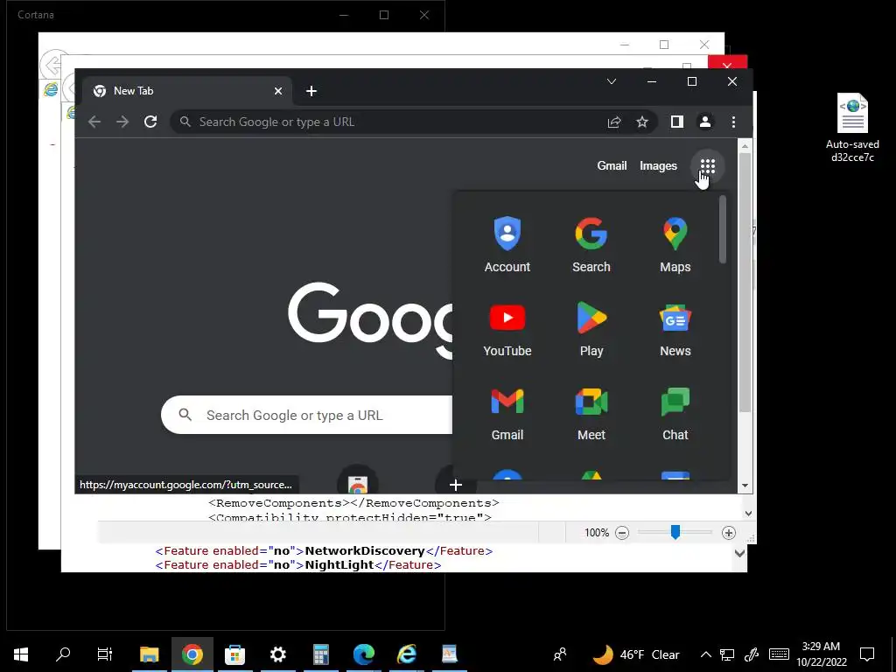Go back in Chrome navigation
The width and height of the screenshot is (896, 672).
(x=94, y=122)
